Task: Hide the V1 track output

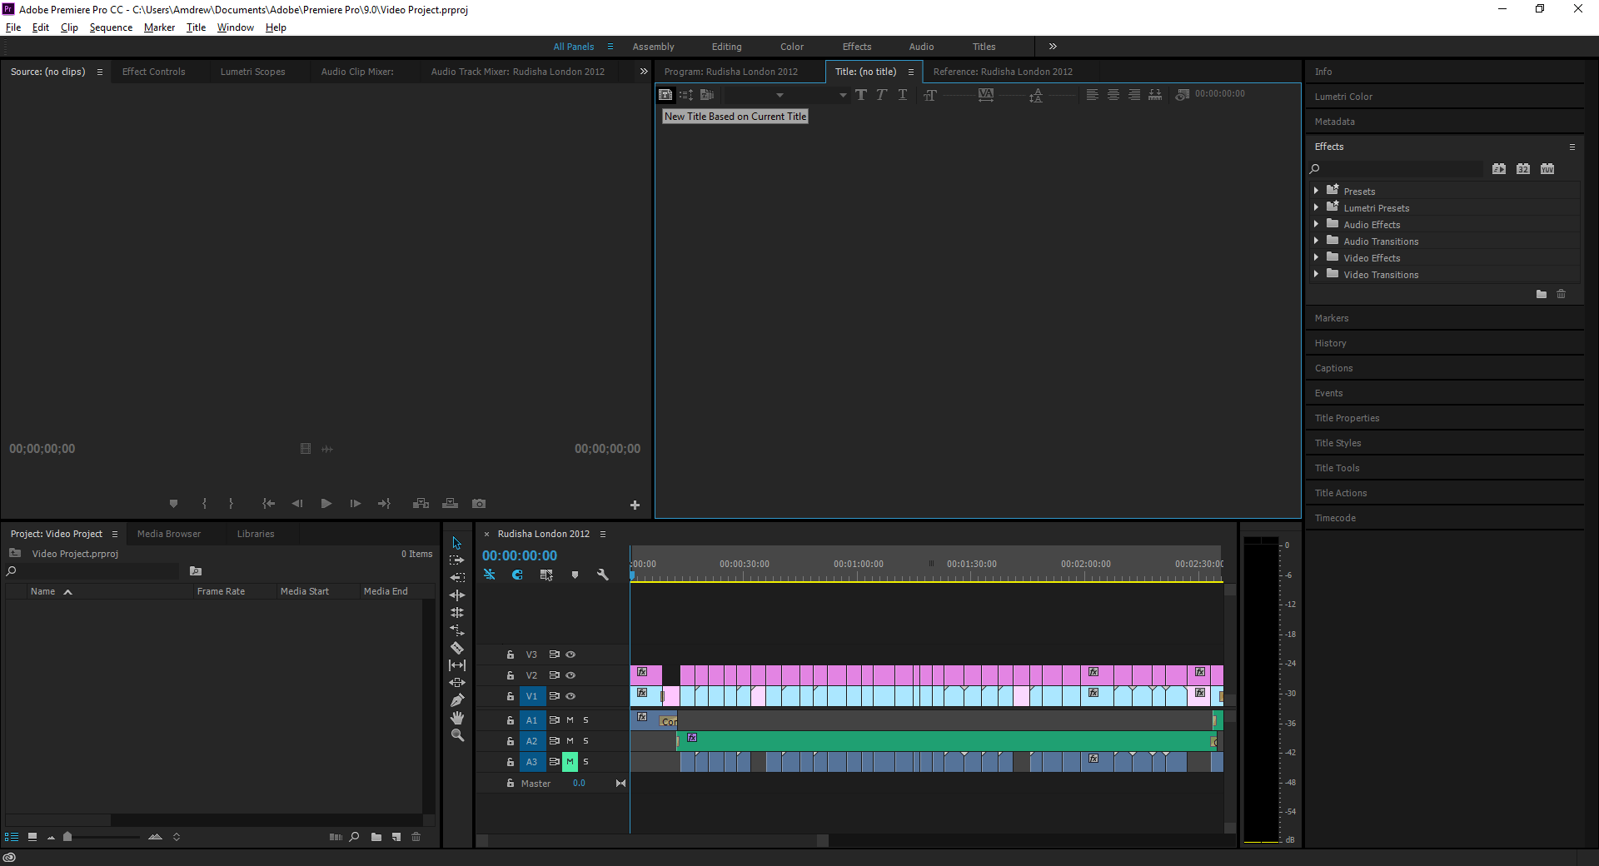Action: pyautogui.click(x=570, y=696)
